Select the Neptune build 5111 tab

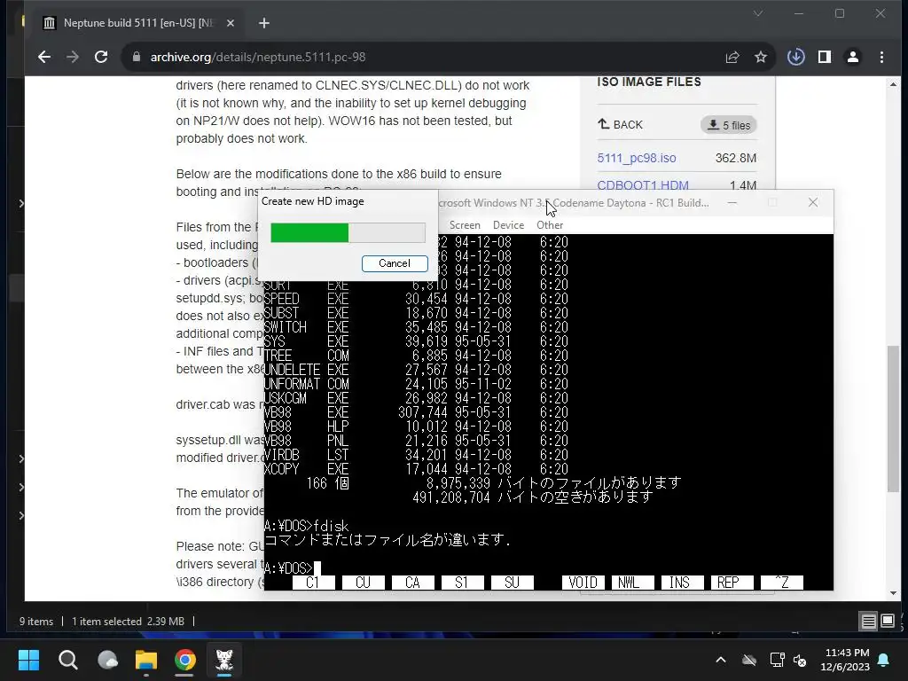tap(139, 23)
